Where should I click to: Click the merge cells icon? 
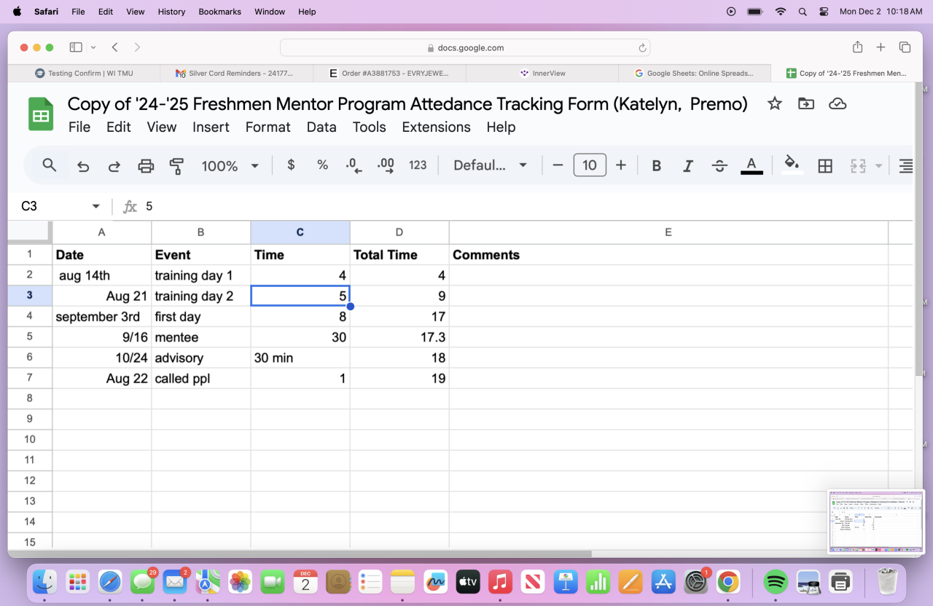click(858, 166)
